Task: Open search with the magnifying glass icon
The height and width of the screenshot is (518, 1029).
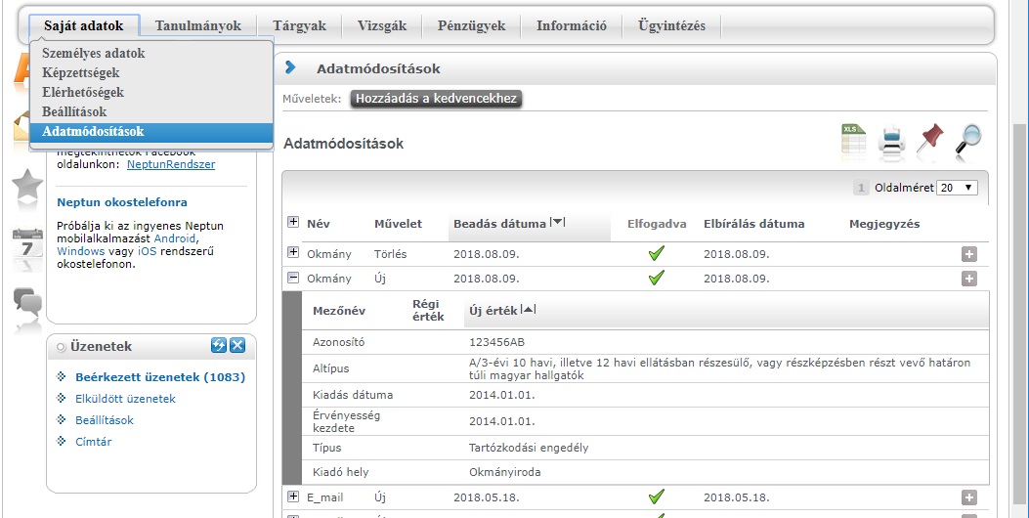Action: [x=967, y=141]
